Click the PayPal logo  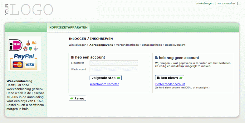point(24,56)
